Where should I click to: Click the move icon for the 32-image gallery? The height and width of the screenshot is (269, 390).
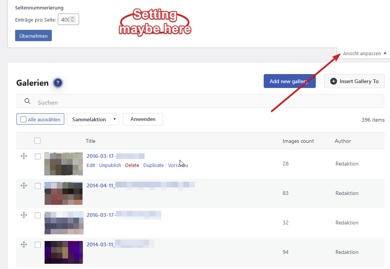coord(24,215)
